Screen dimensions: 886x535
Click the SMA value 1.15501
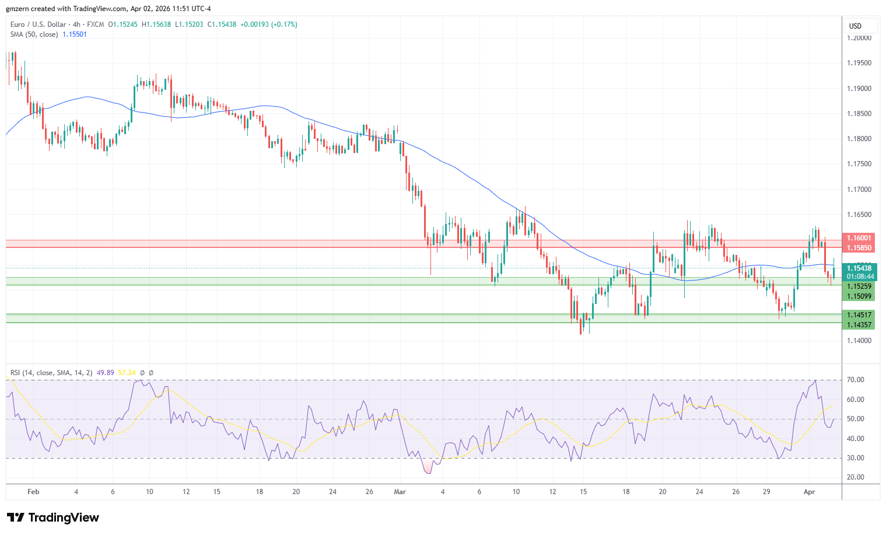click(x=75, y=34)
